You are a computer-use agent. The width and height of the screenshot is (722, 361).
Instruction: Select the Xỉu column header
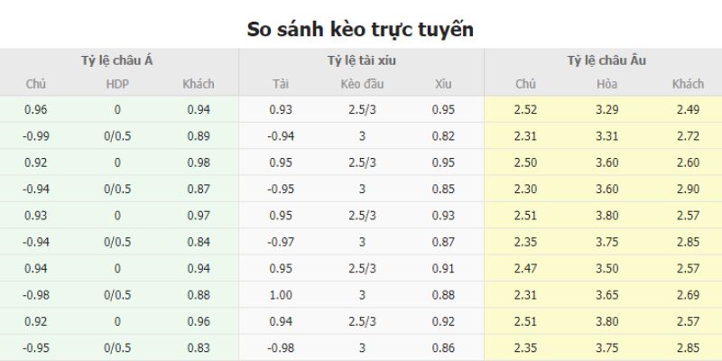[443, 85]
